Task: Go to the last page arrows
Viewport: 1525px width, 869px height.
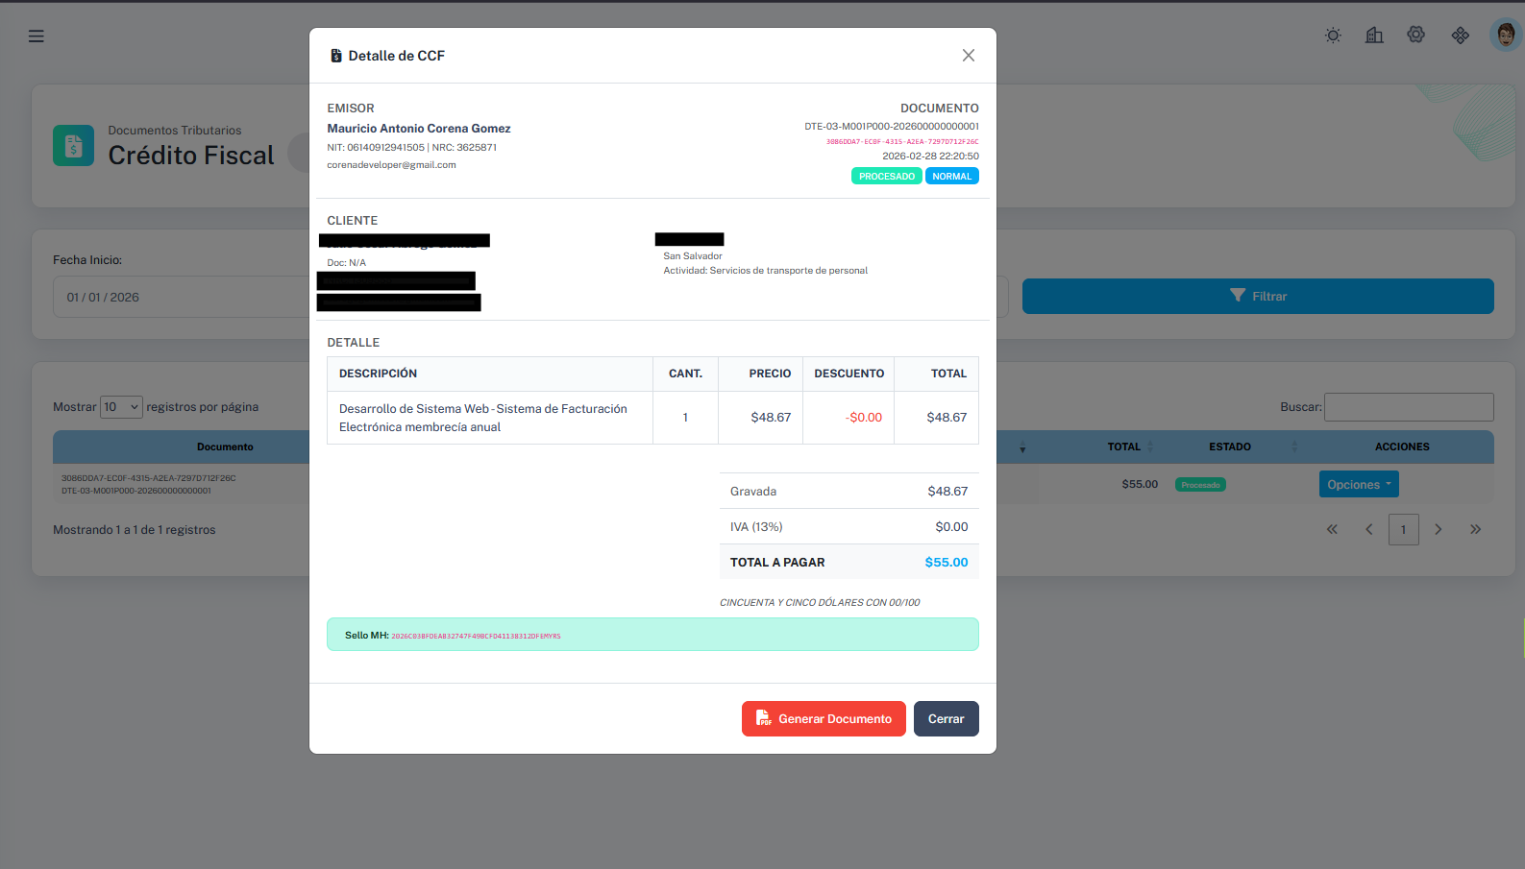Action: (x=1475, y=529)
